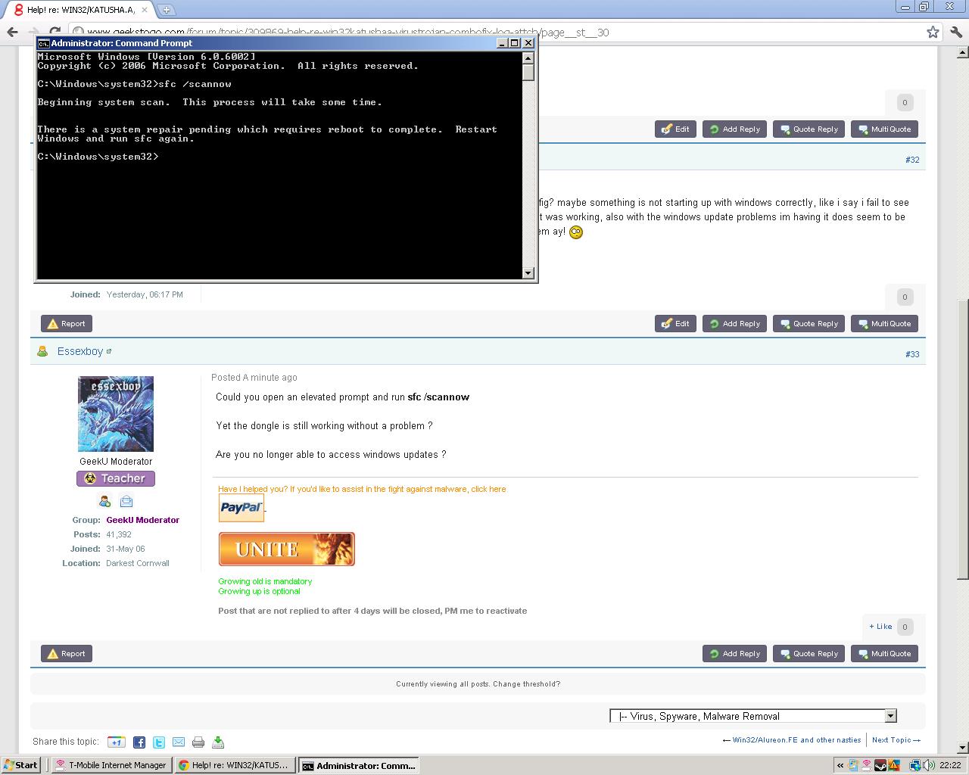Open new tab with the plus button
969x775 pixels.
pyautogui.click(x=166, y=10)
